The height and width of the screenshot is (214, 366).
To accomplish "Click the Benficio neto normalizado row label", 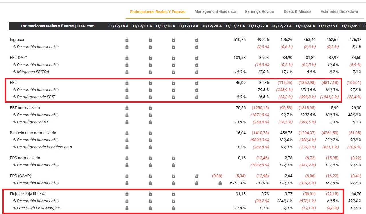I will (x=33, y=133).
